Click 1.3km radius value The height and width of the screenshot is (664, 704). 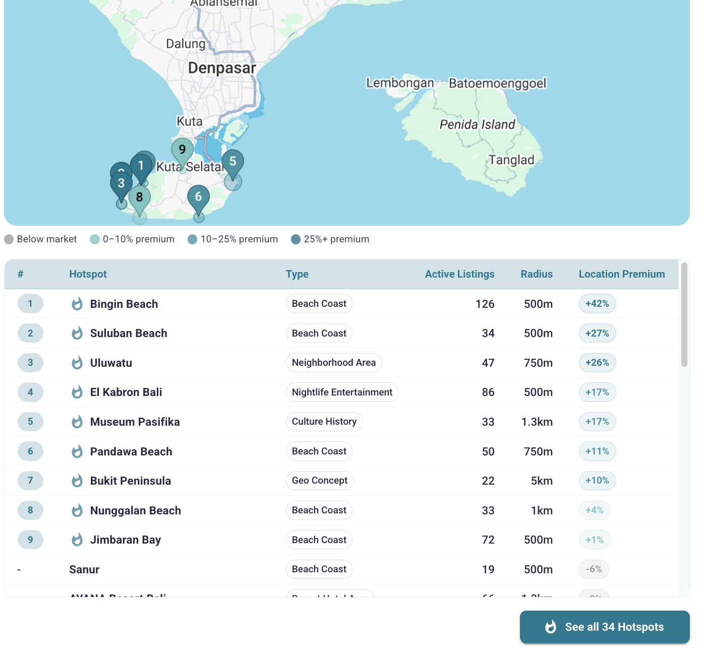[537, 422]
